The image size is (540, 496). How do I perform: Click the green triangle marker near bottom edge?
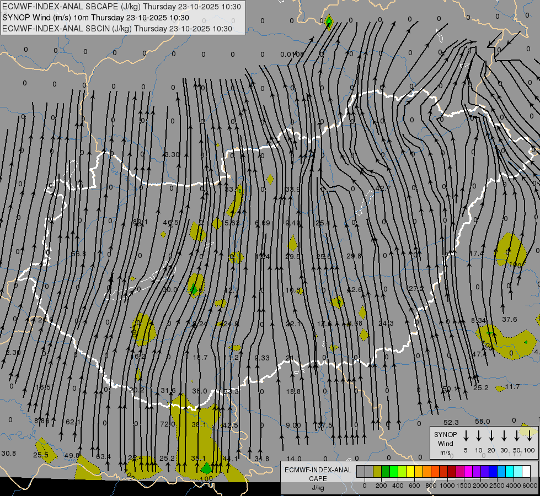click(206, 469)
